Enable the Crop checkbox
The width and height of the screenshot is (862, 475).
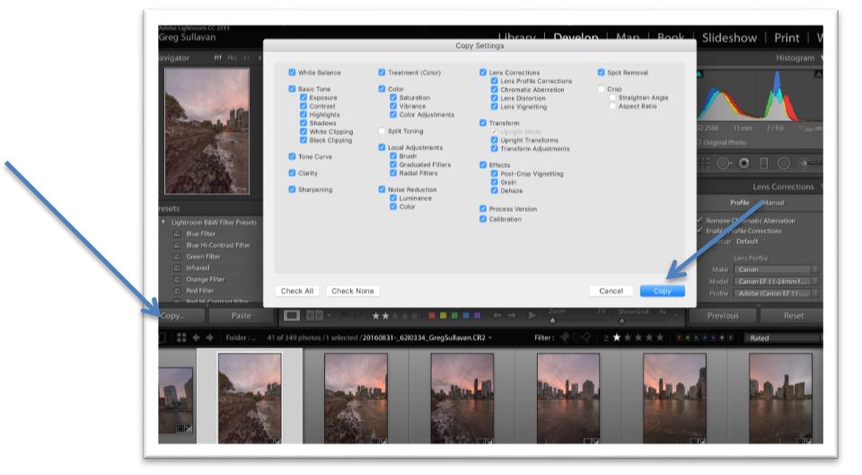(601, 89)
